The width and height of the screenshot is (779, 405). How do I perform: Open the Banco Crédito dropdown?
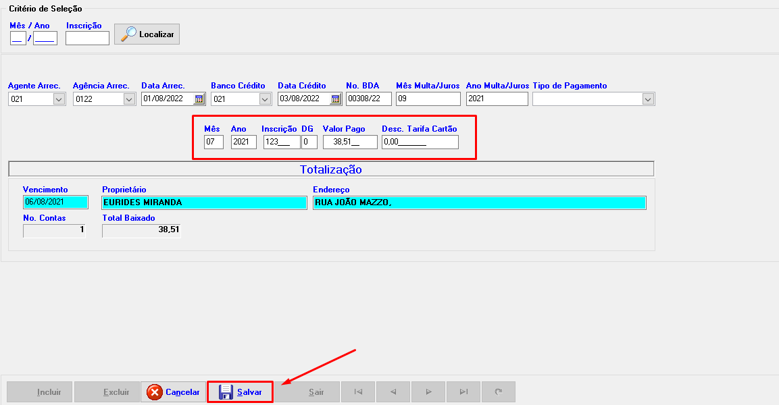point(266,99)
